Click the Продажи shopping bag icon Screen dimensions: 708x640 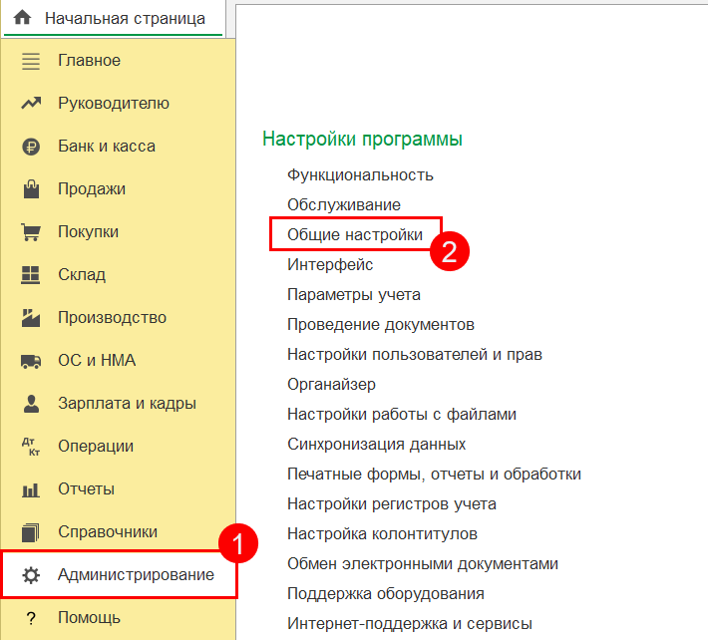31,188
